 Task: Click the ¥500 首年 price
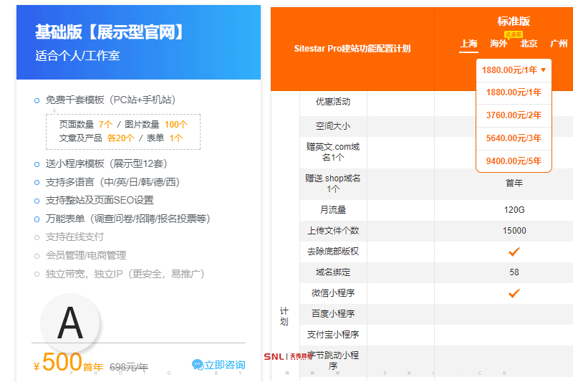coord(68,362)
